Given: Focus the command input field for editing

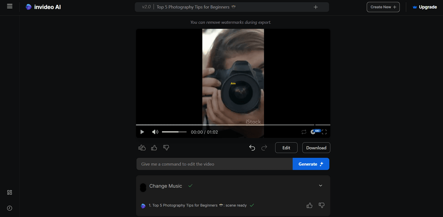Looking at the screenshot, I should click(x=215, y=164).
